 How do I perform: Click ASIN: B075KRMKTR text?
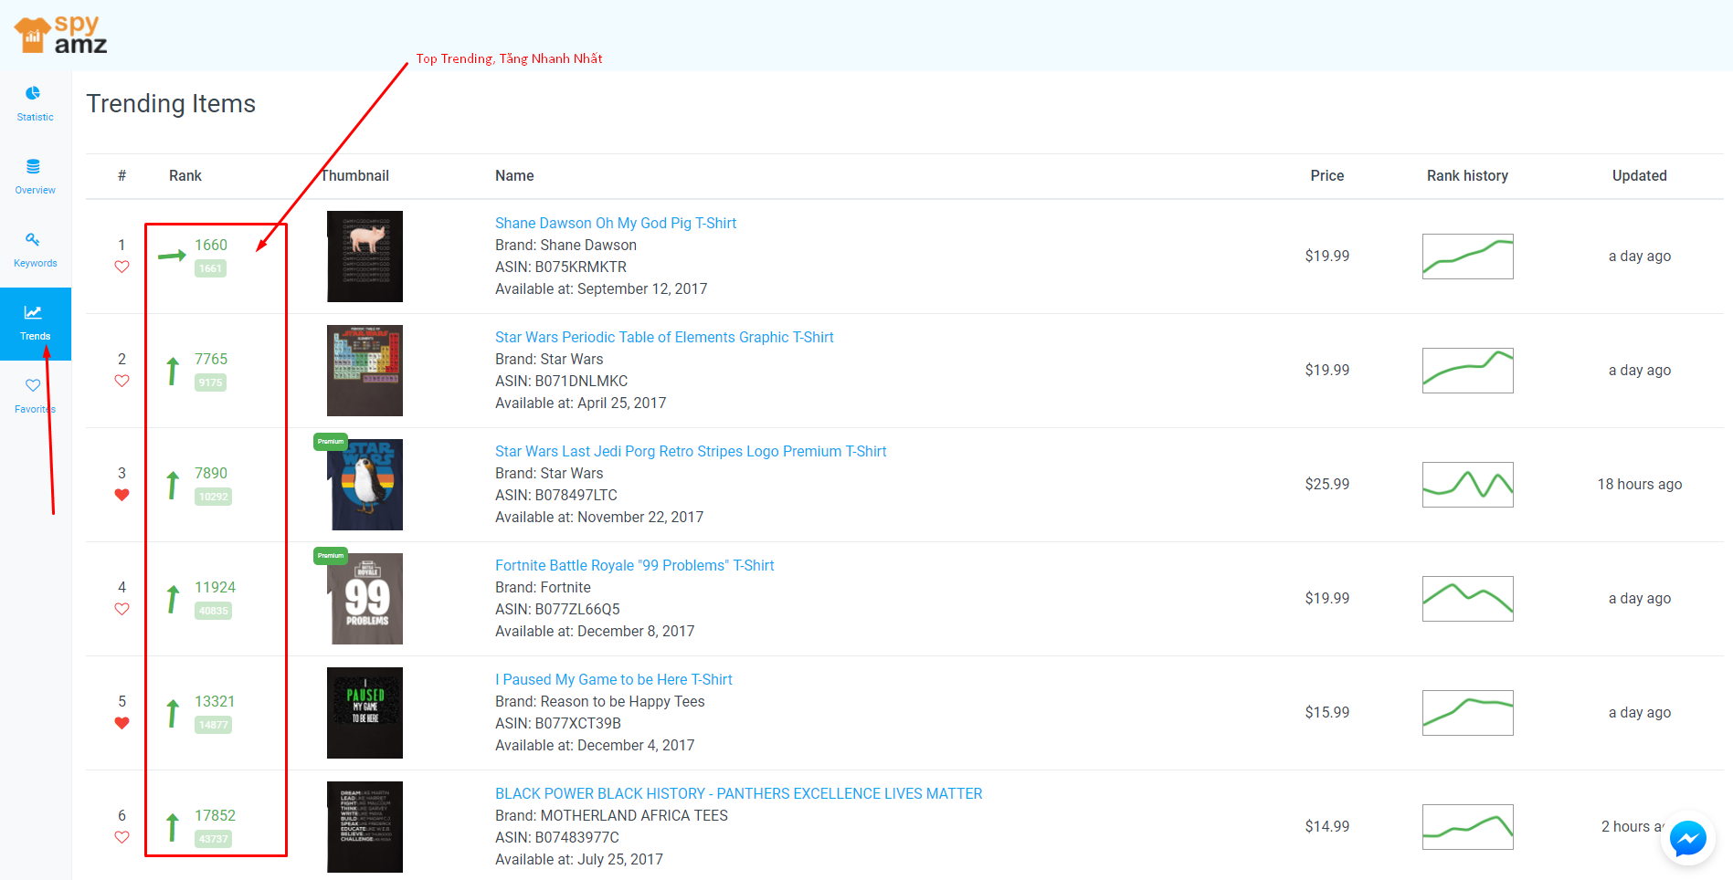561,267
